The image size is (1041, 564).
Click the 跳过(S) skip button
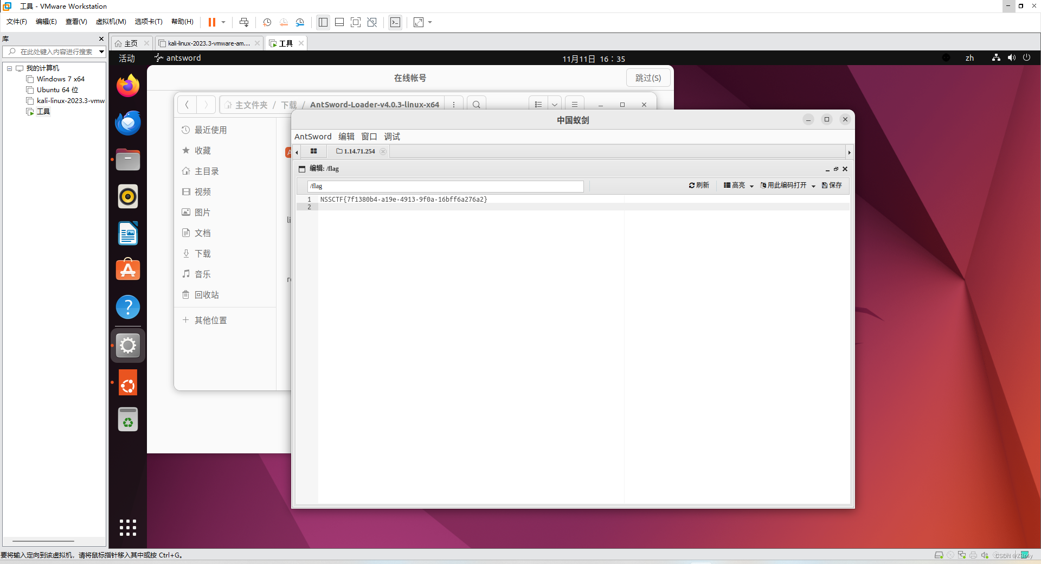coord(647,78)
